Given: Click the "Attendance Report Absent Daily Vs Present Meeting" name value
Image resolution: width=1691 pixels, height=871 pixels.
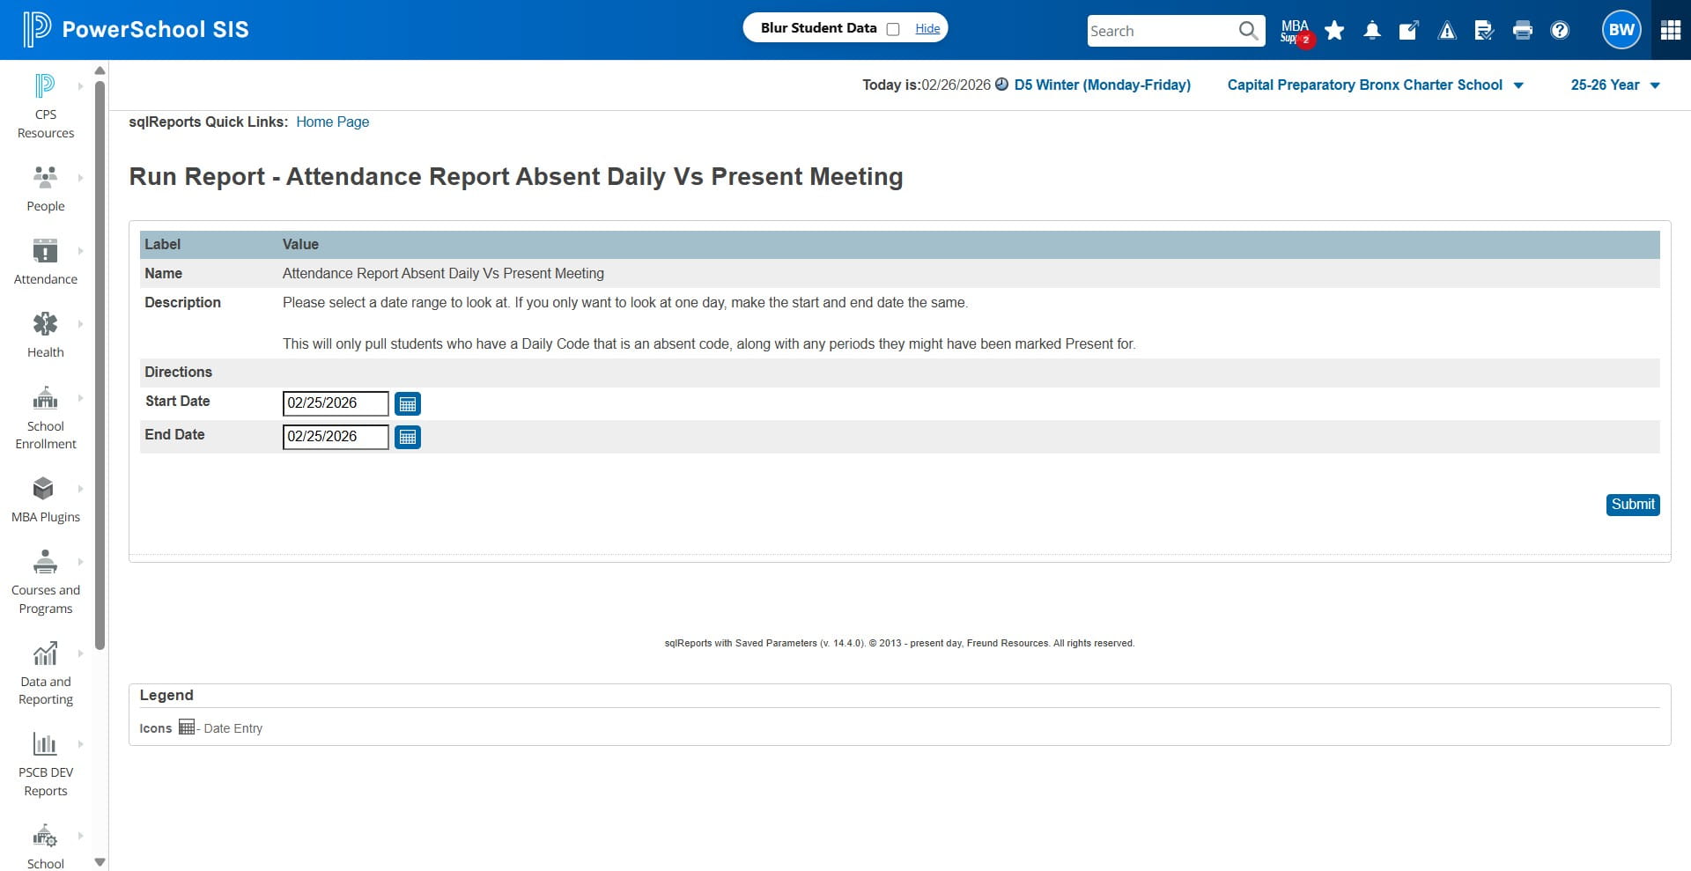Looking at the screenshot, I should pyautogui.click(x=443, y=273).
